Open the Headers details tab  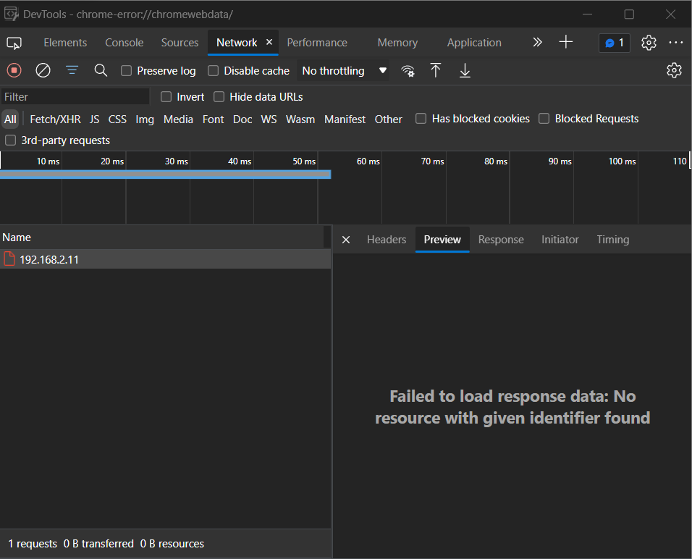[x=386, y=240]
